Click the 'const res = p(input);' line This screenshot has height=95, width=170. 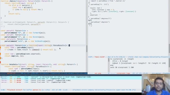click(x=23, y=7)
